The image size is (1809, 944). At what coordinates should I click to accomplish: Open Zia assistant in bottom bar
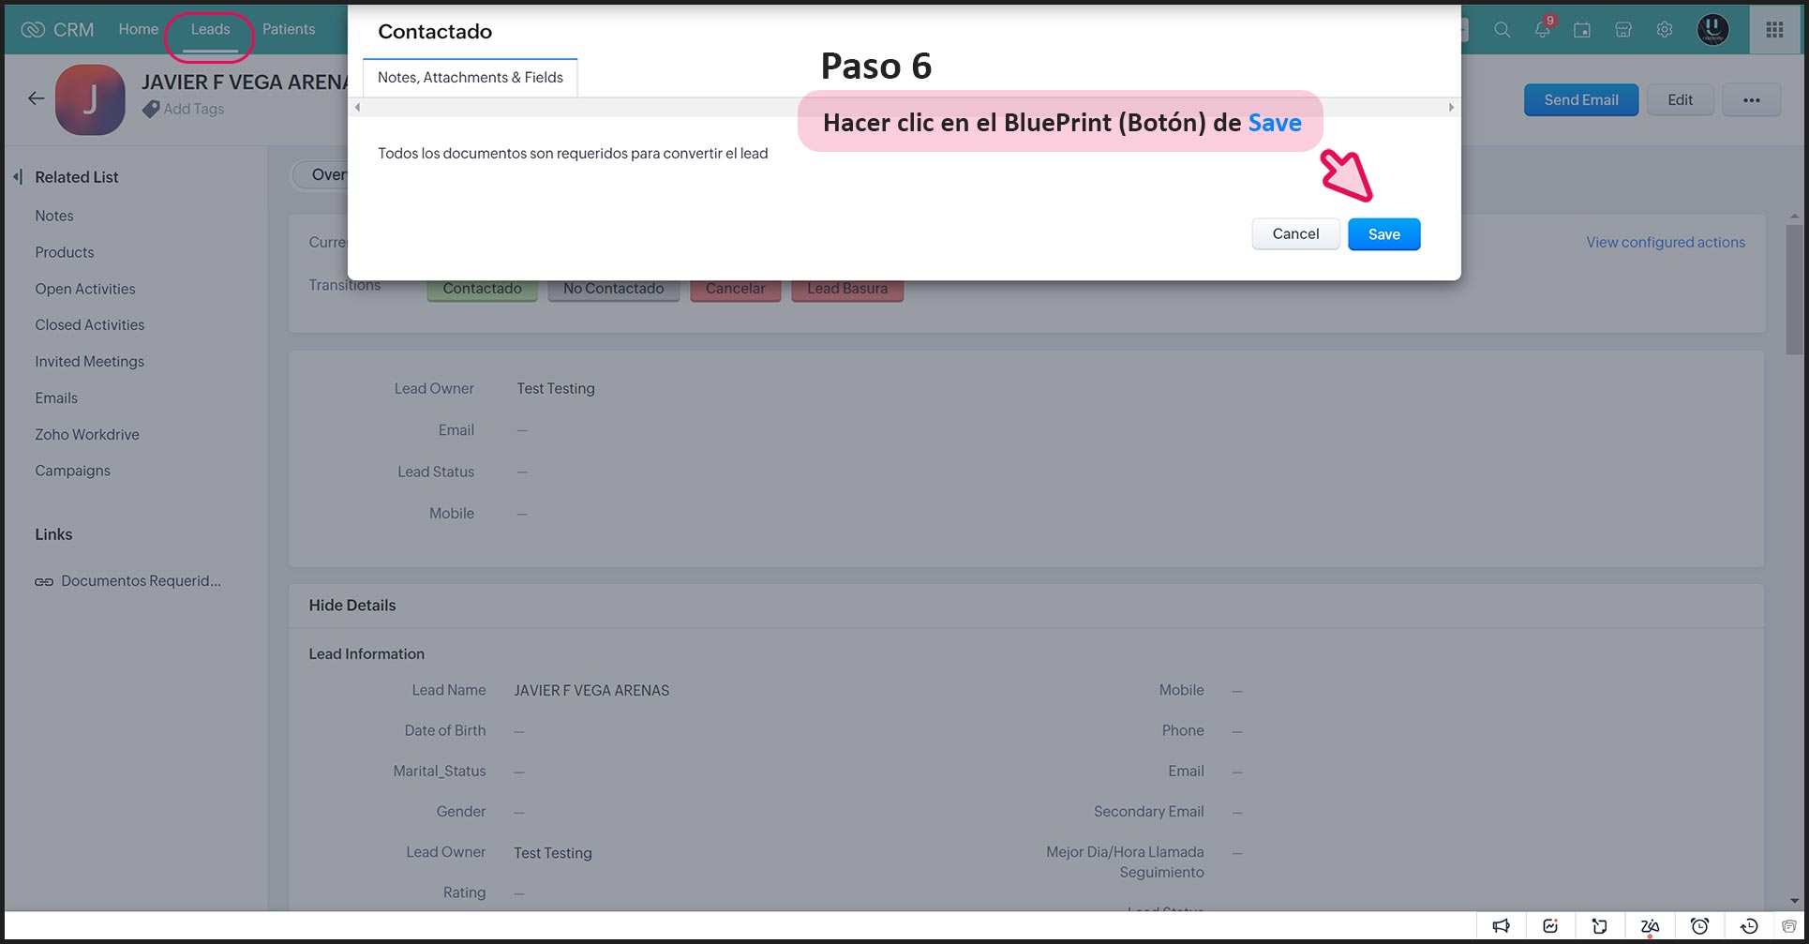pos(1650,926)
